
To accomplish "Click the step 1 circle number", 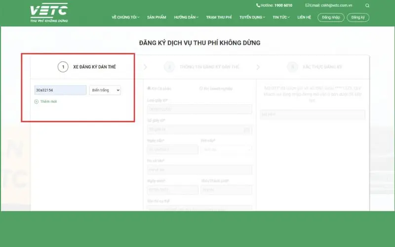I will point(63,67).
